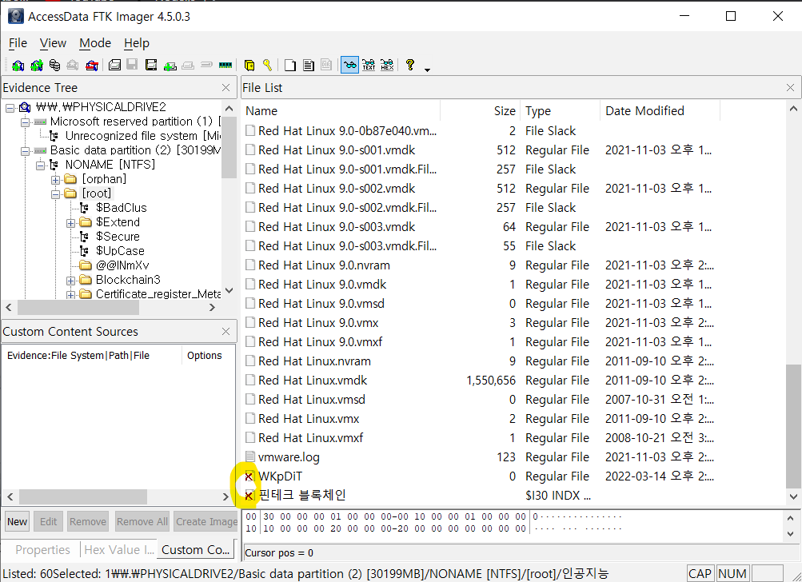Click the $BadClus file icon in tree
This screenshot has height=582, width=802.
point(85,208)
